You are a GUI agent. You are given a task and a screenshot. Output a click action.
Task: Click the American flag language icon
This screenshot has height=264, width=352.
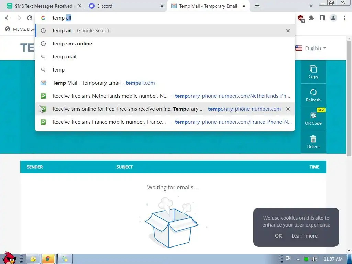click(299, 48)
